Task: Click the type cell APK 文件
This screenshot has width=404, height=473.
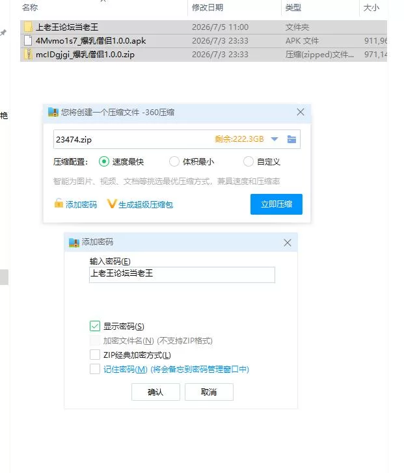Action: [302, 41]
